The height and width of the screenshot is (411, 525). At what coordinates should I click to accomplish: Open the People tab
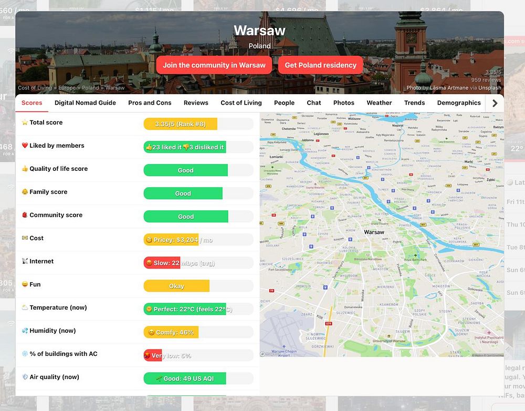tap(284, 103)
